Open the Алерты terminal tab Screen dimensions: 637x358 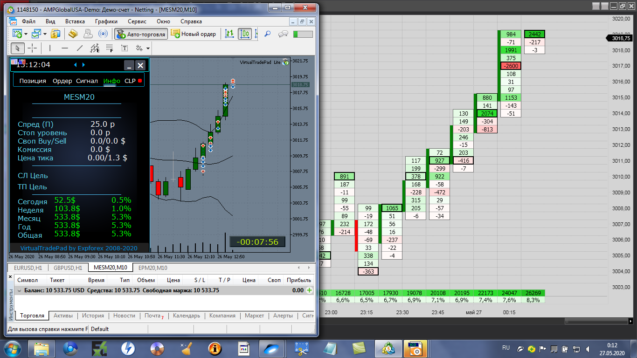pos(283,316)
